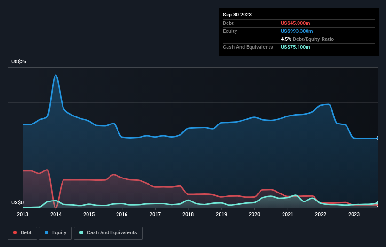Click the US$0 y-axis label
The width and height of the screenshot is (386, 247).
(x=17, y=202)
